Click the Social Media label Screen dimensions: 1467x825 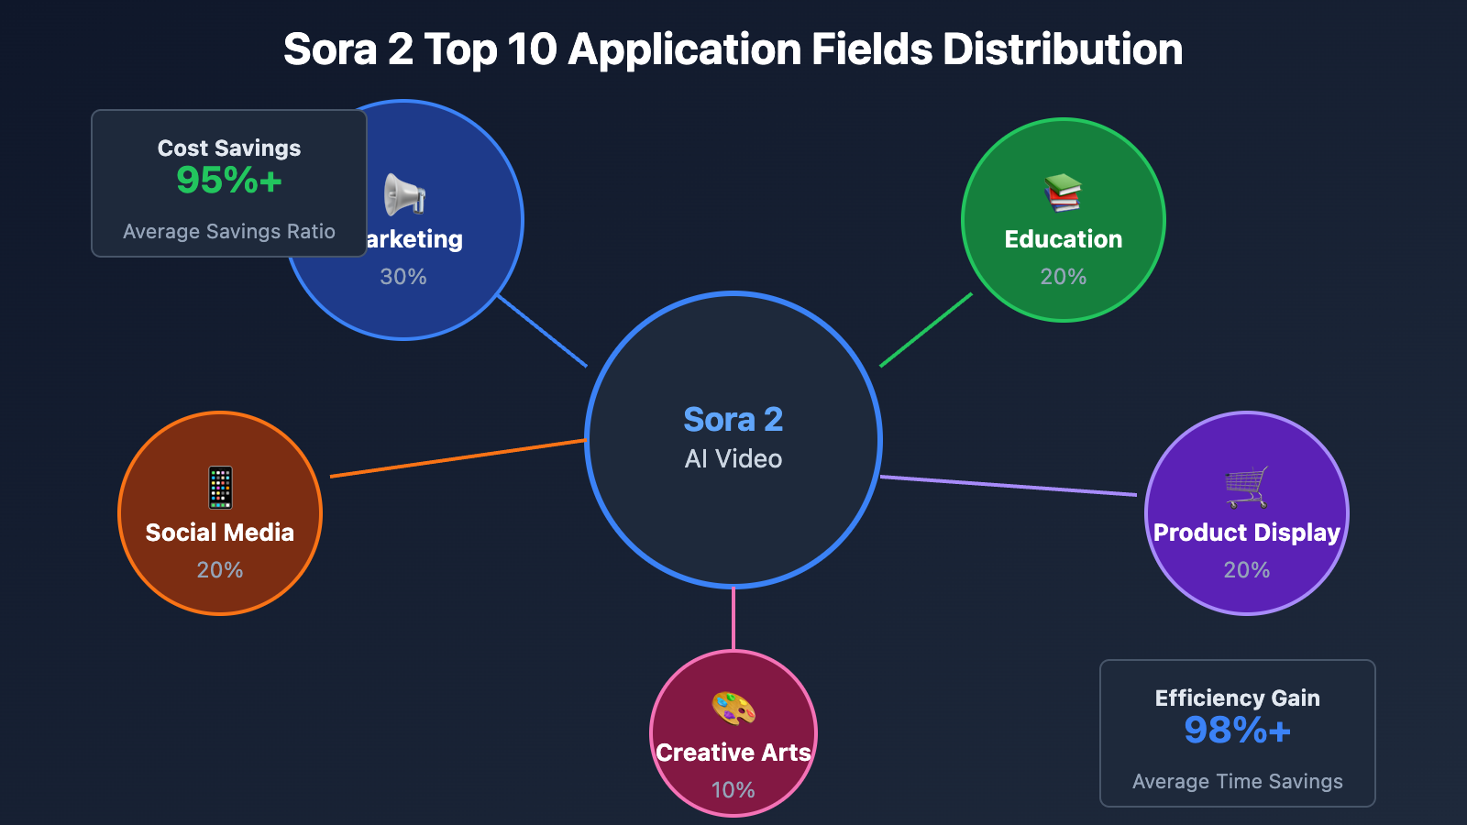click(x=220, y=533)
